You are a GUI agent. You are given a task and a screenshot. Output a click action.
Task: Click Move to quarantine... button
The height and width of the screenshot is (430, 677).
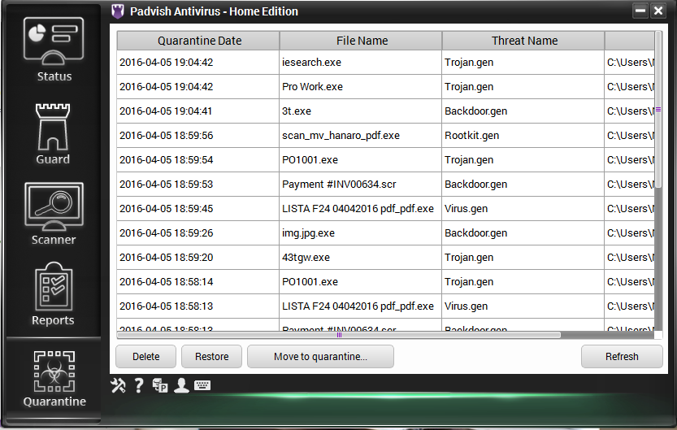pyautogui.click(x=320, y=357)
